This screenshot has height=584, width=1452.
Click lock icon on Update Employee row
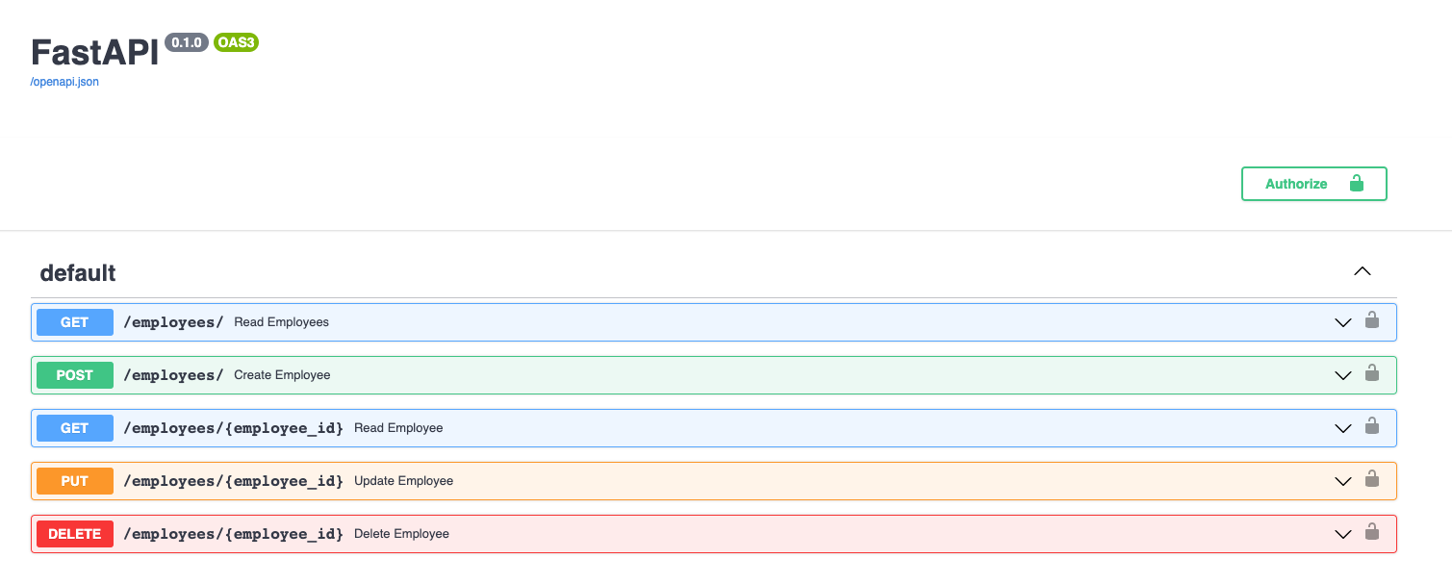pos(1372,479)
